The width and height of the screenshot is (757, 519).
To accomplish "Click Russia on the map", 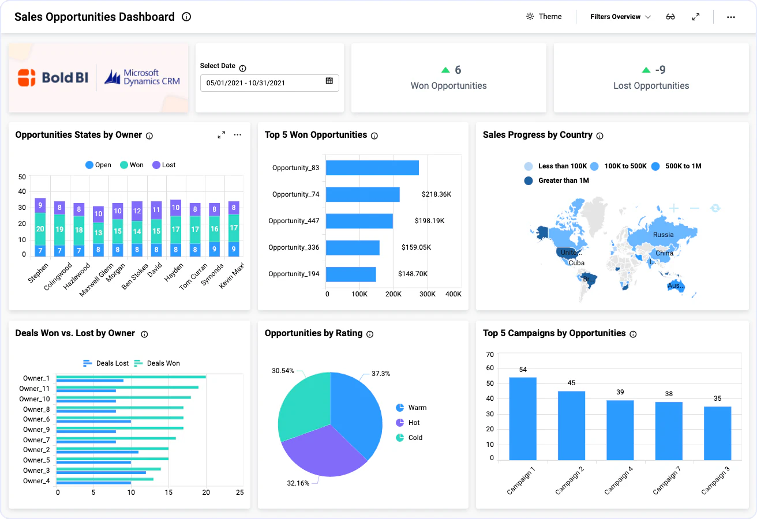I will click(663, 235).
